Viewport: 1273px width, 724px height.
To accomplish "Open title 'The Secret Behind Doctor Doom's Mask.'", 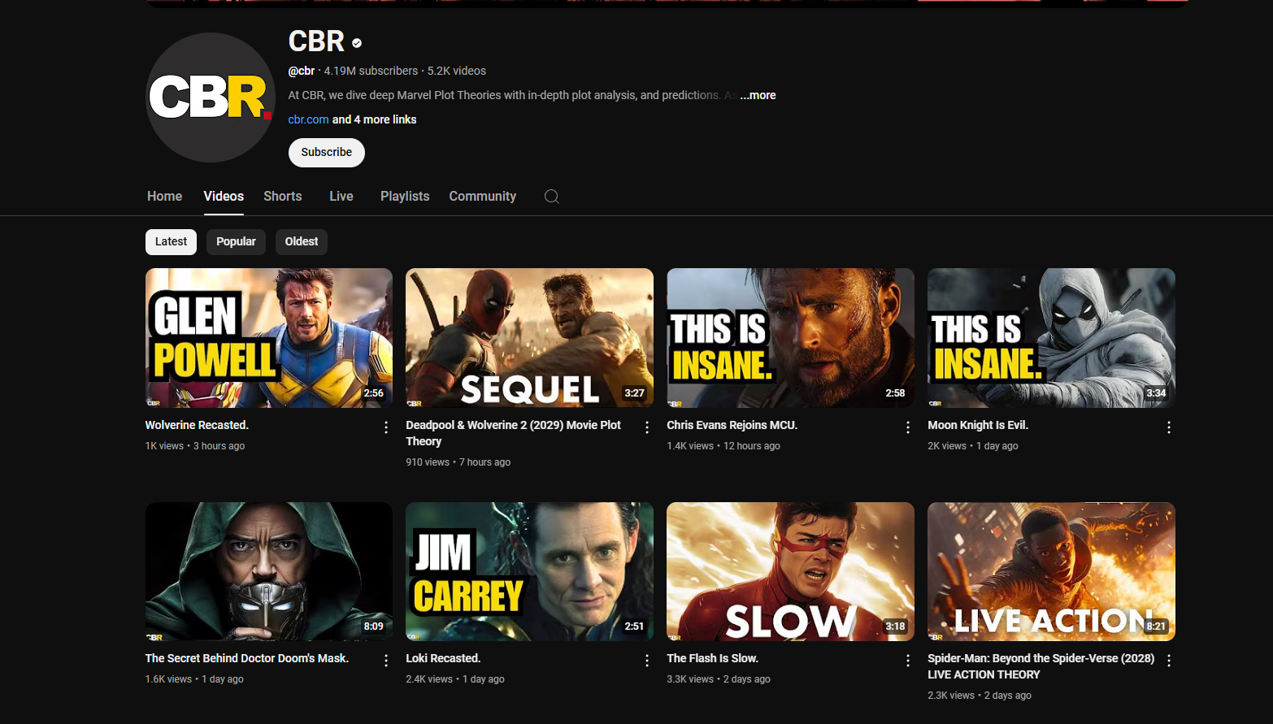I will point(247,658).
